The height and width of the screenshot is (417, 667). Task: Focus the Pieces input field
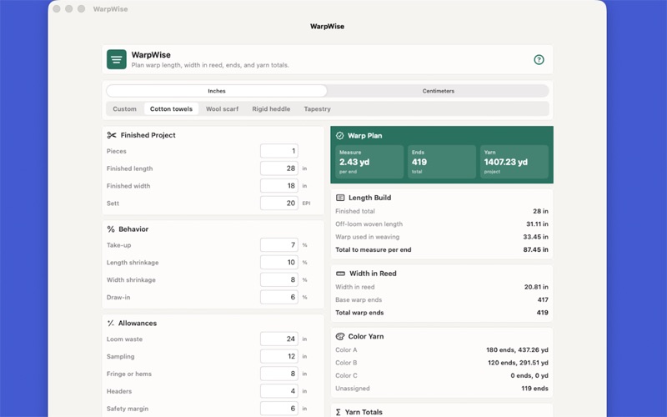click(279, 151)
